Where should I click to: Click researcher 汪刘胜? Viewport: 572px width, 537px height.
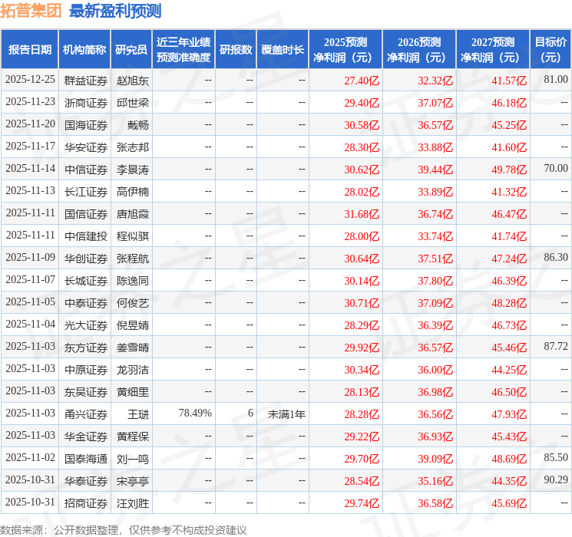click(x=133, y=503)
